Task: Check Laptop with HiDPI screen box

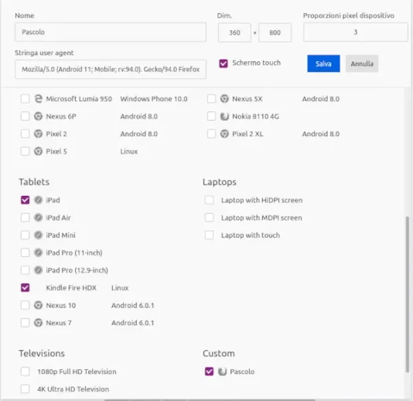Action: 209,200
